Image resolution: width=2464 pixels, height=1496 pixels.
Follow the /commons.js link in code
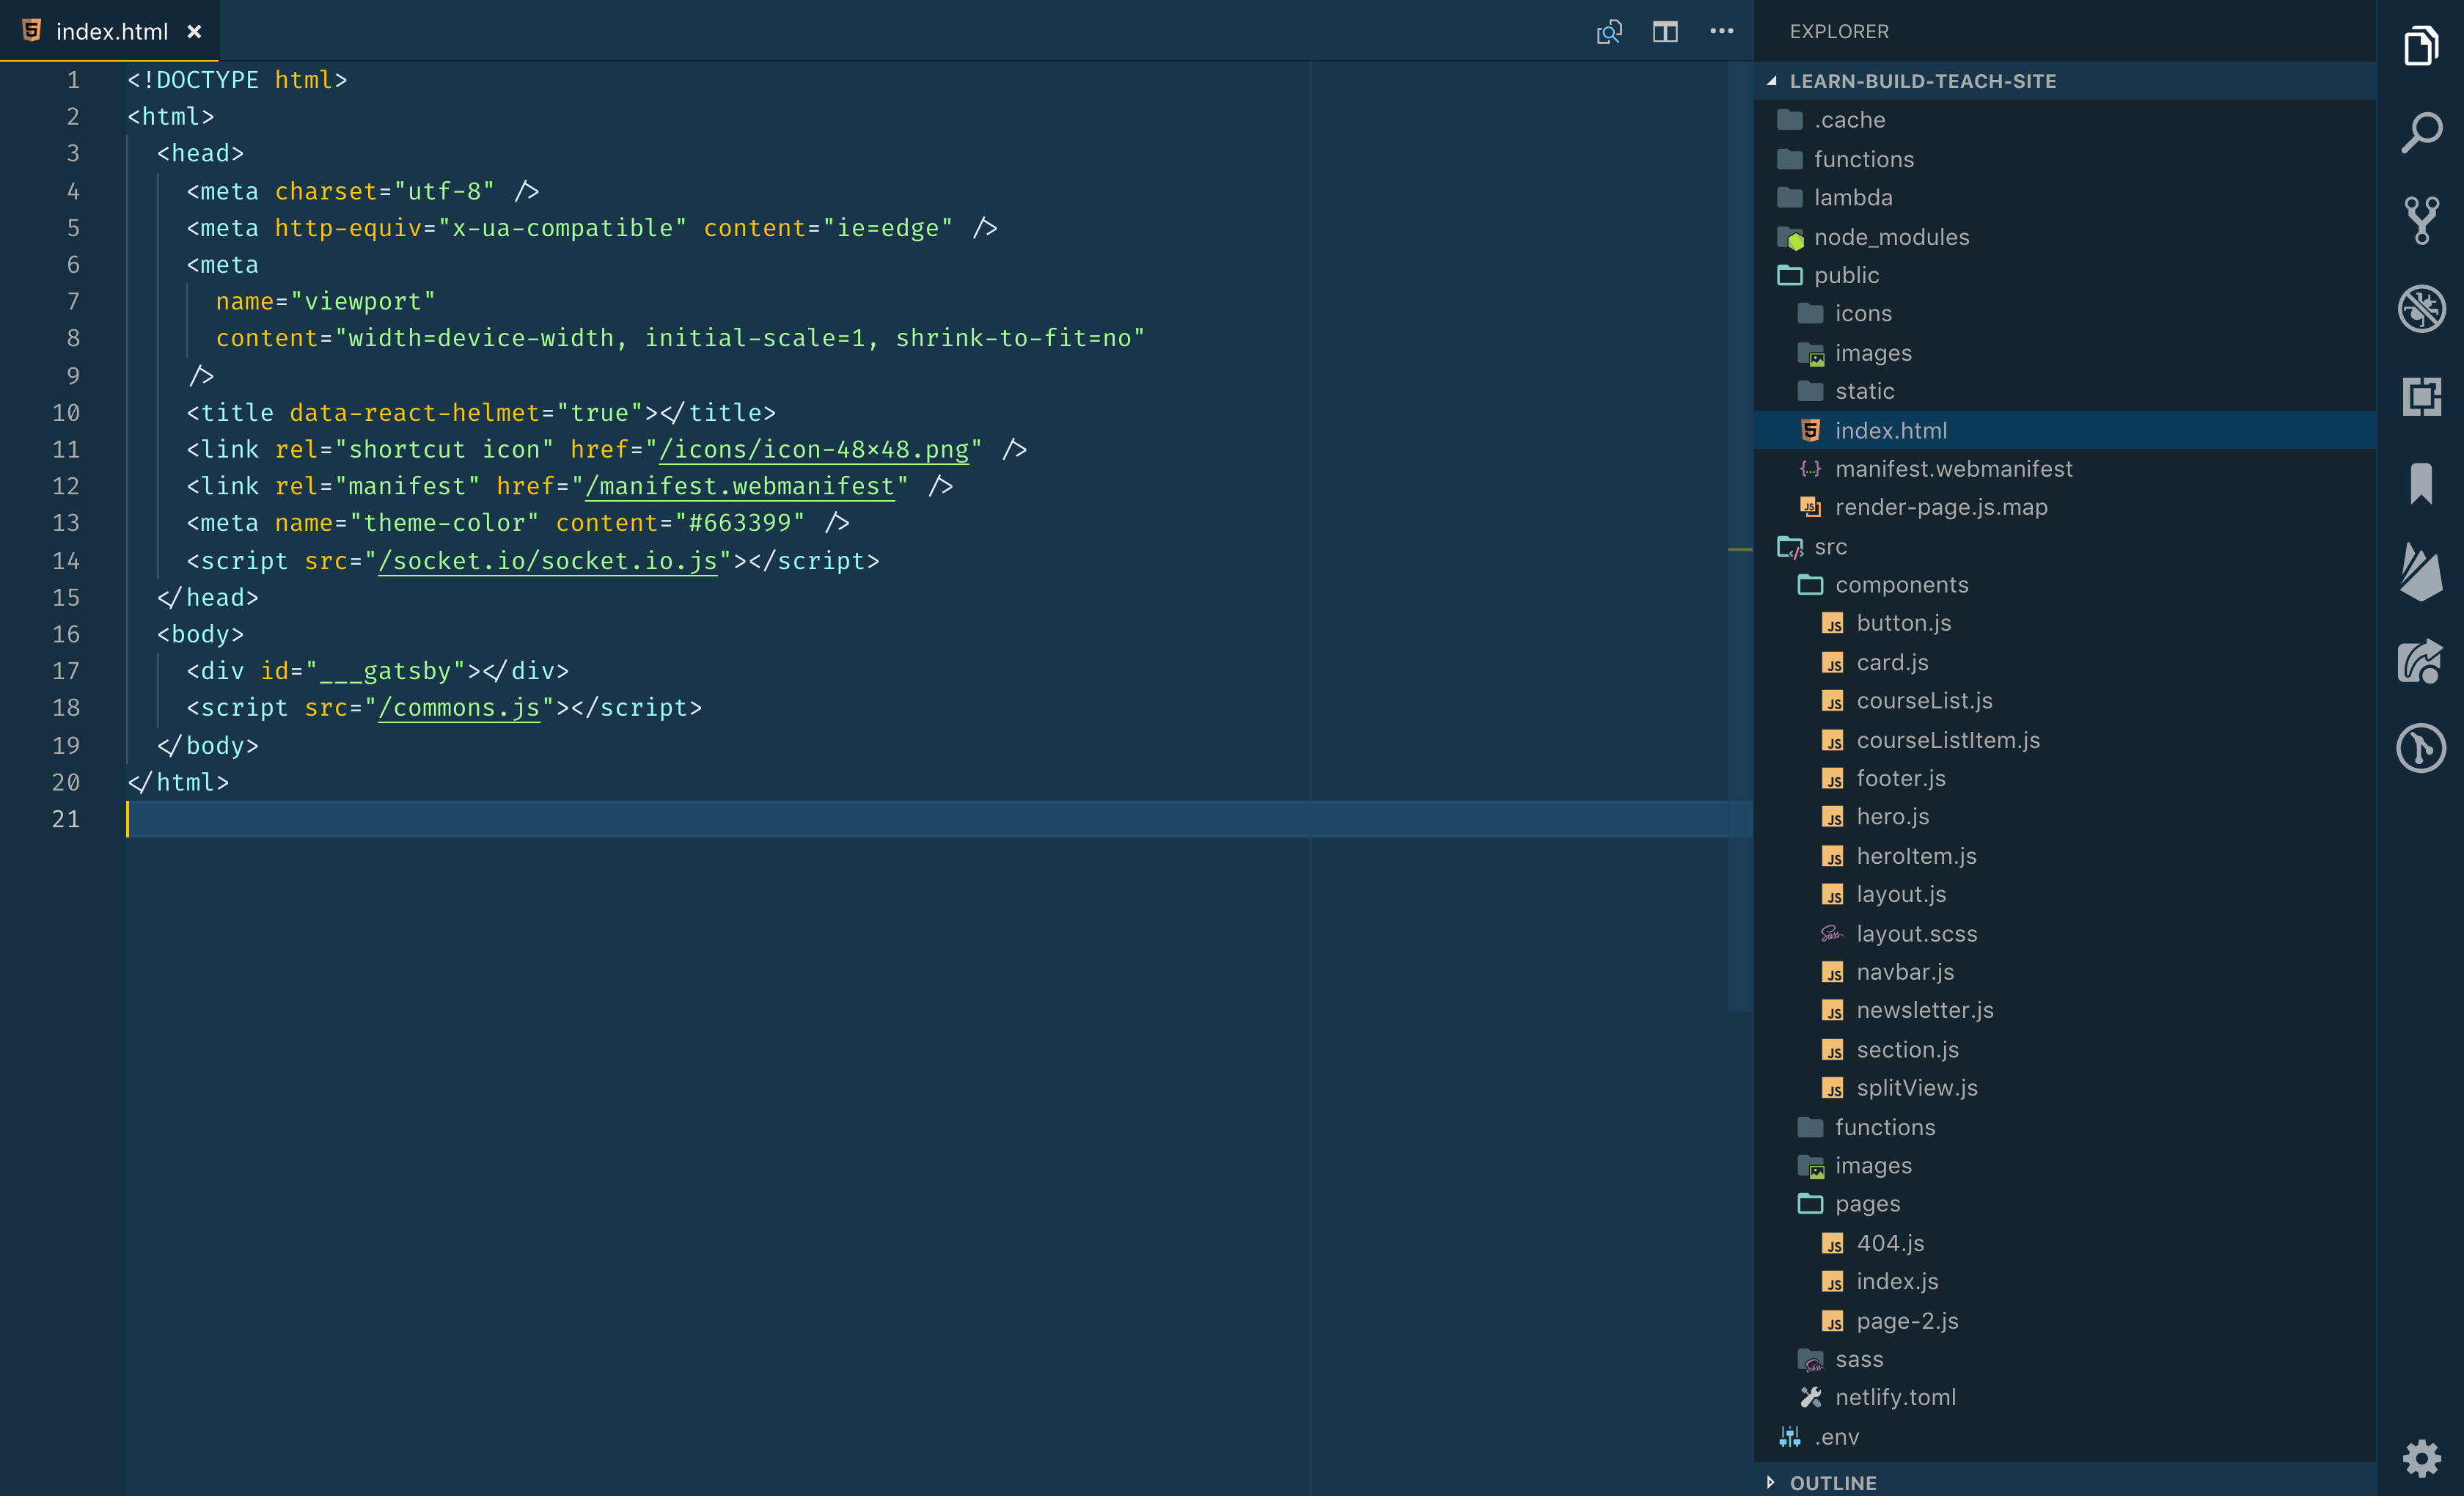459,707
